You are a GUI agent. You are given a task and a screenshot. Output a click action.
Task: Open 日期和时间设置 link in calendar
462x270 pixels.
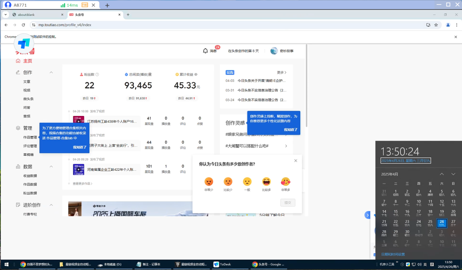tap(393, 254)
